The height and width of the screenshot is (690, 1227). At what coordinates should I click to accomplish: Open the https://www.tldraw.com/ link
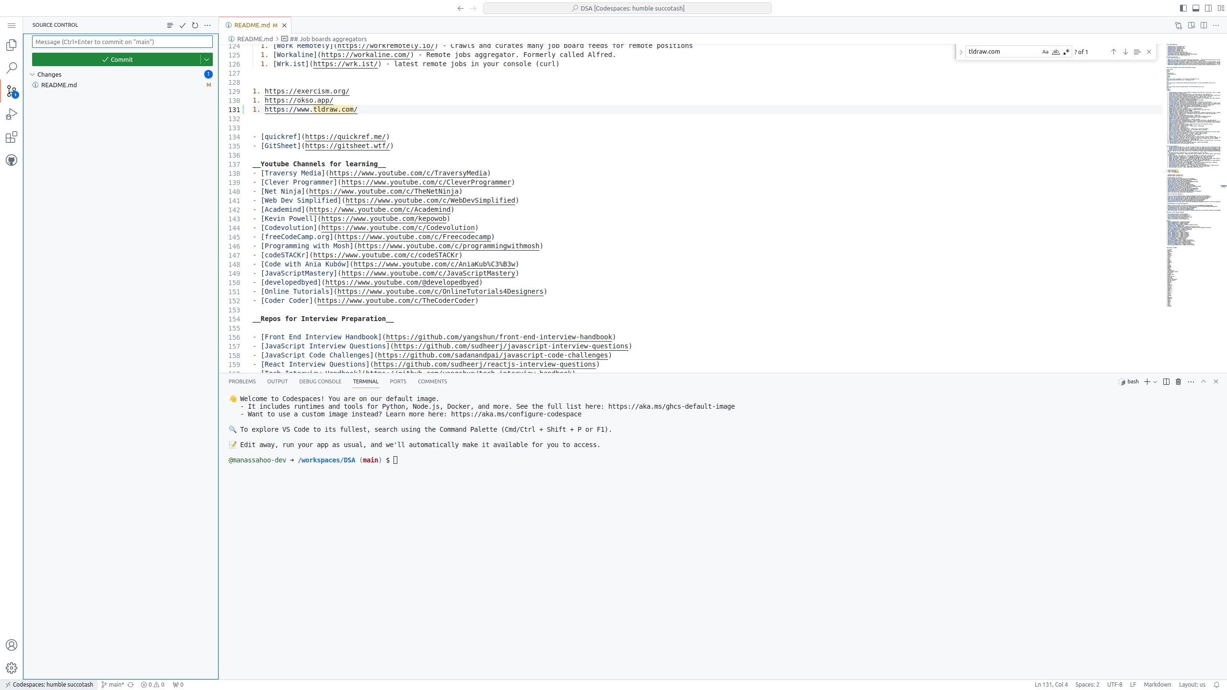311,109
